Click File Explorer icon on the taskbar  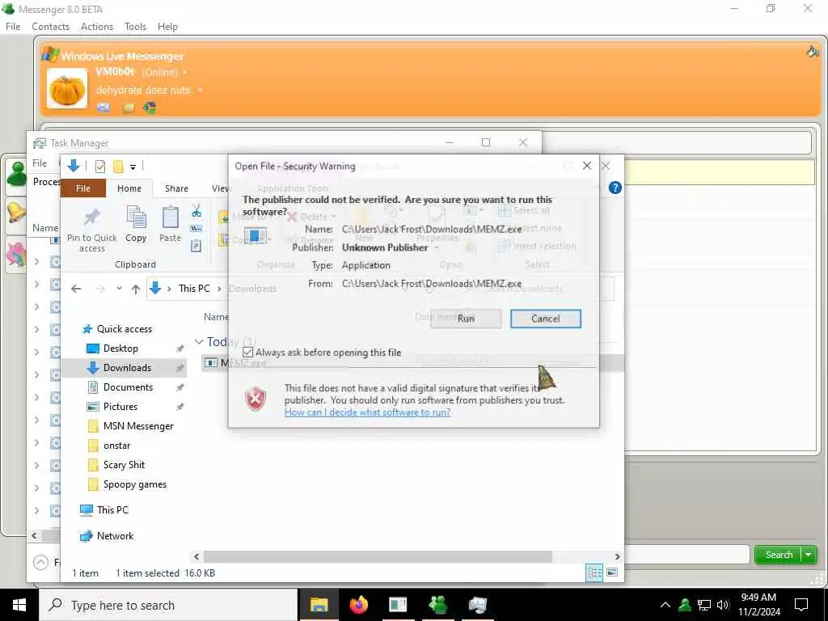click(319, 605)
